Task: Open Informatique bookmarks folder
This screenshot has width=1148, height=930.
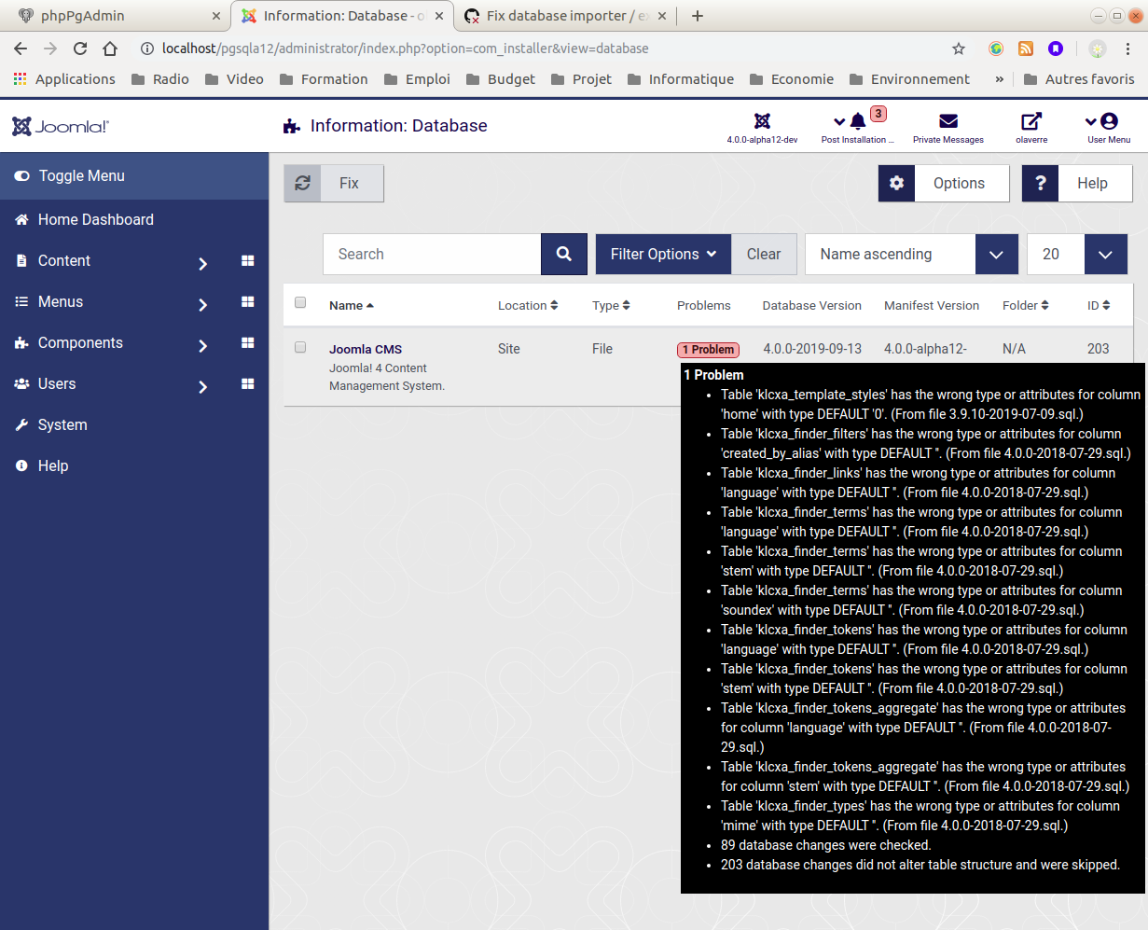Action: click(x=681, y=79)
